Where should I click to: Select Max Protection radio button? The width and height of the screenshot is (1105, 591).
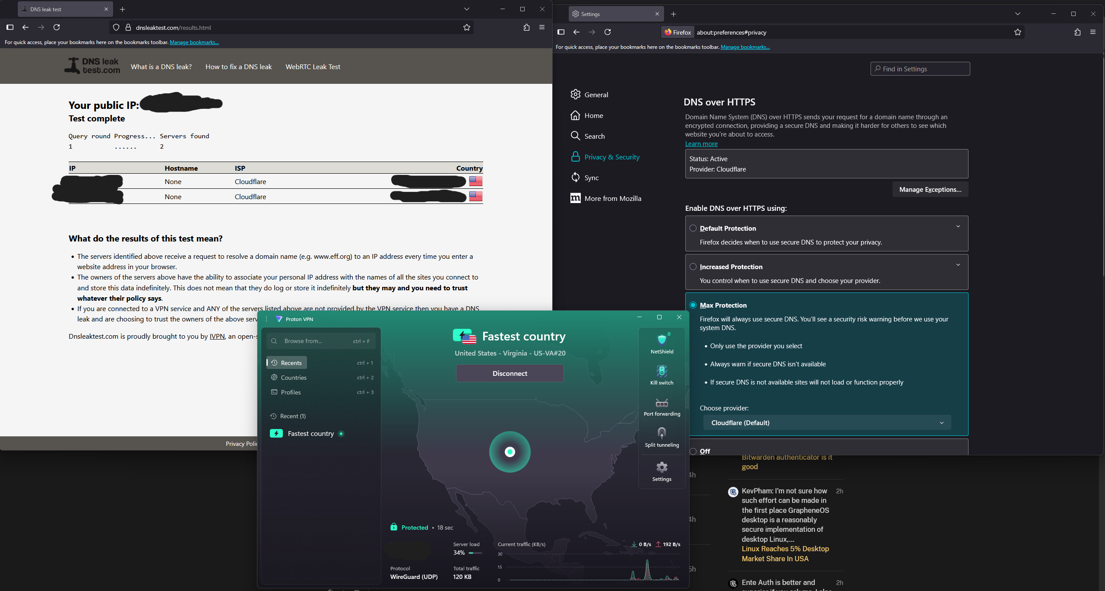(693, 305)
